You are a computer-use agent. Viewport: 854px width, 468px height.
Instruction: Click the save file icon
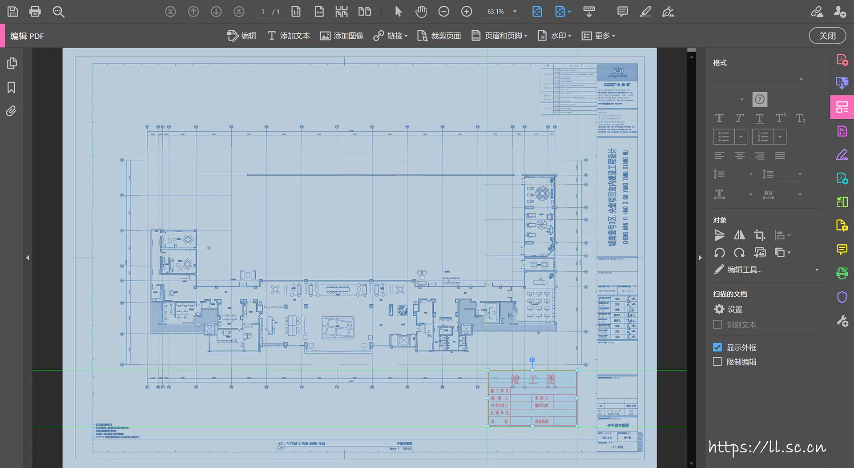12,12
